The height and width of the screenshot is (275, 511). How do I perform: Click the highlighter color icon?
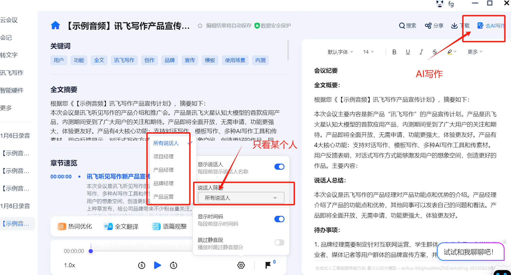tap(450, 52)
